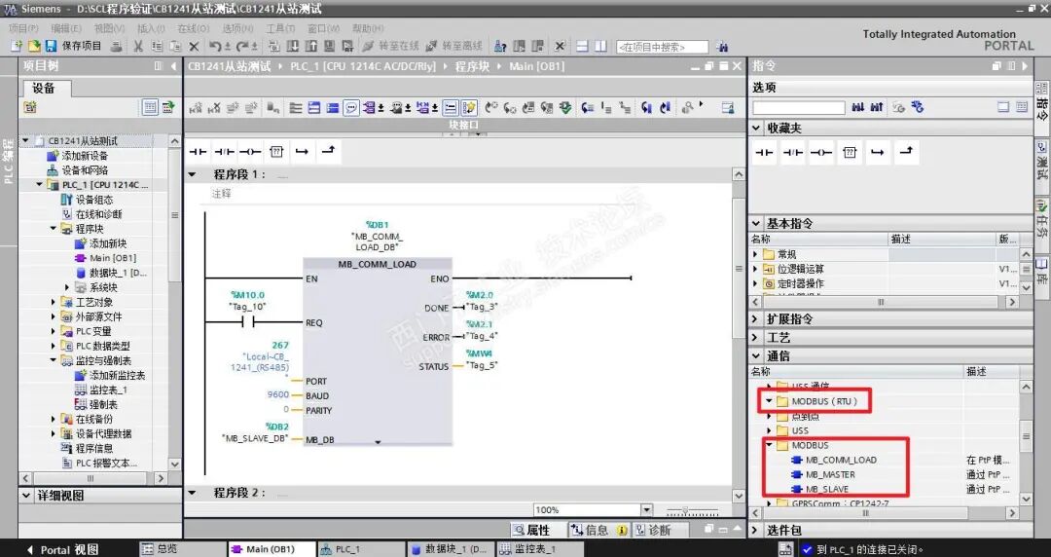Click the undo arrow in main toolbar
The width and height of the screenshot is (1051, 557).
click(x=216, y=47)
